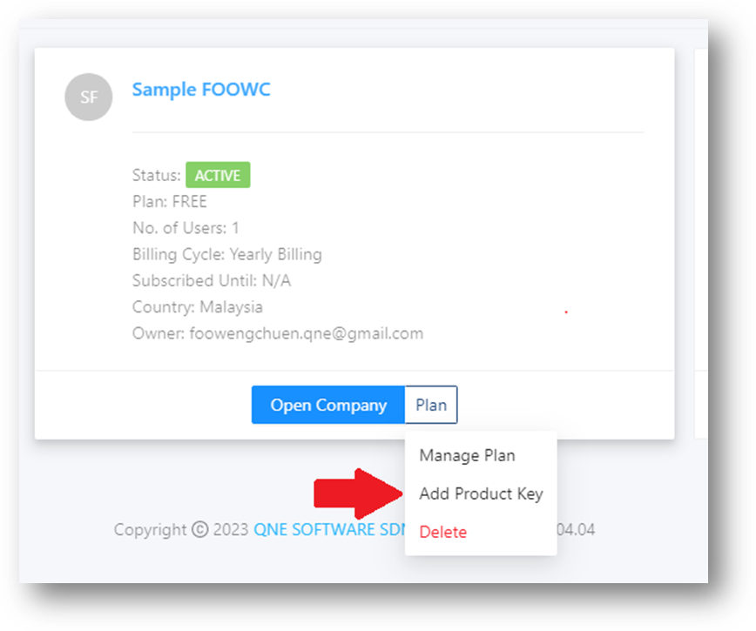The height and width of the screenshot is (631, 756).
Task: Open the QNE SOFTWARE SDN link
Action: pyautogui.click(x=330, y=529)
